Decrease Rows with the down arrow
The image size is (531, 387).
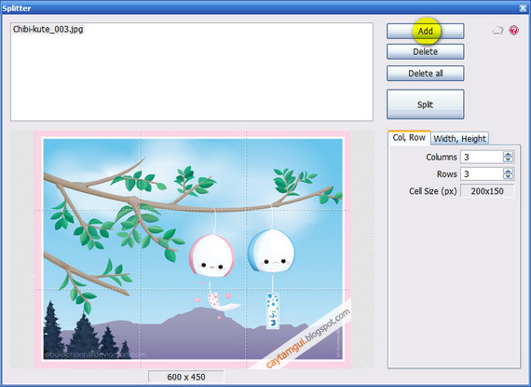click(x=508, y=176)
